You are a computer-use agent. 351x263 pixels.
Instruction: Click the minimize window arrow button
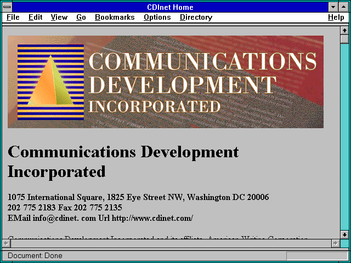point(333,7)
